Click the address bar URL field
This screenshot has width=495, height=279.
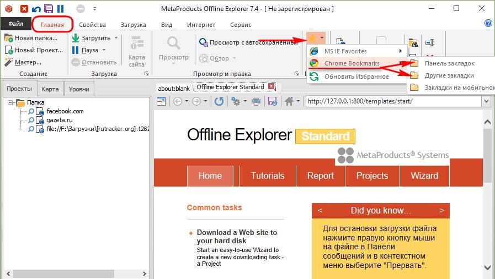click(393, 101)
